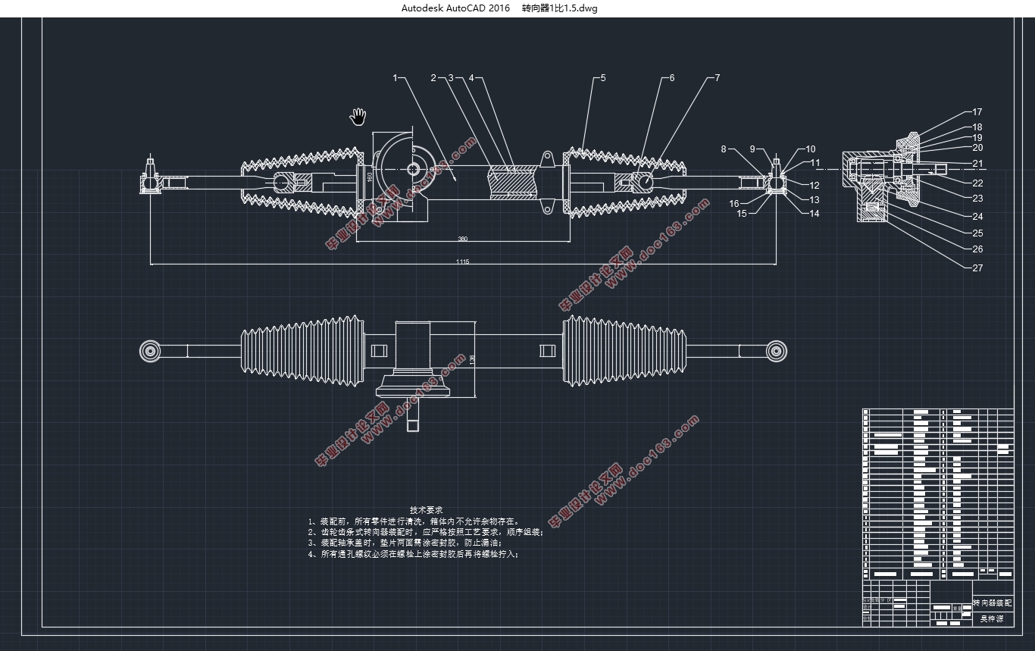Click part callout number 15
The height and width of the screenshot is (651, 1035).
point(742,214)
